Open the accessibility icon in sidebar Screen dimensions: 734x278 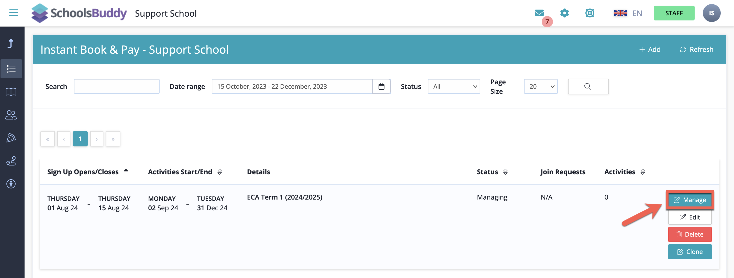[11, 184]
